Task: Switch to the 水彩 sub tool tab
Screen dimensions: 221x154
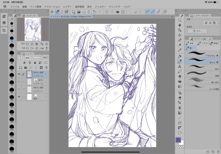Action: (190, 43)
